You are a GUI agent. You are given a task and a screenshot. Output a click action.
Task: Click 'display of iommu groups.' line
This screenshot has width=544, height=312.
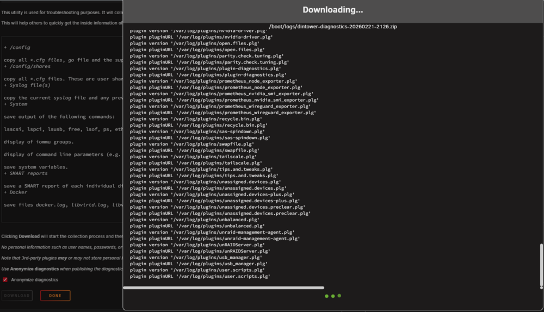click(39, 142)
